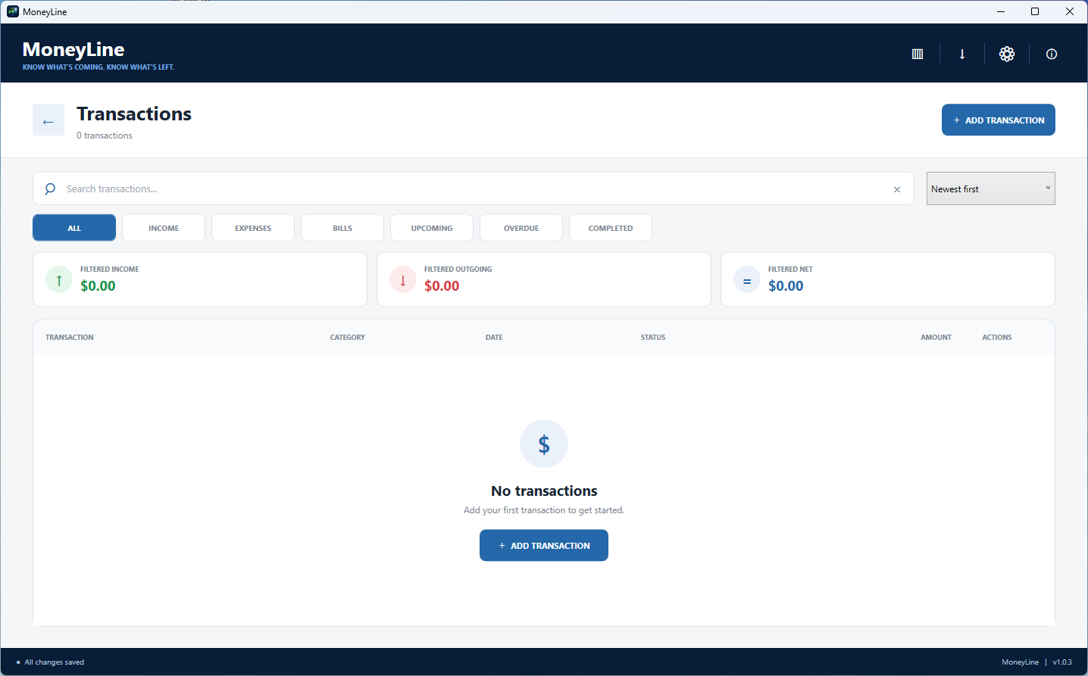Click the dollar sign empty-state icon
The image size is (1088, 676).
(x=544, y=444)
